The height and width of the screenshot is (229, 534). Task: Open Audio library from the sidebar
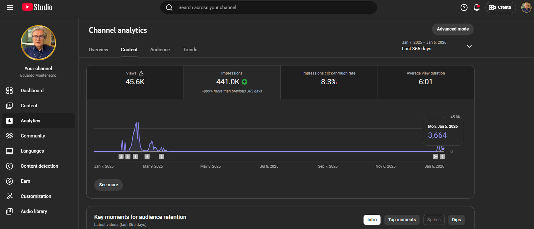(34, 211)
